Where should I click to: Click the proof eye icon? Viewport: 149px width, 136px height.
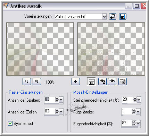click(x=112, y=82)
